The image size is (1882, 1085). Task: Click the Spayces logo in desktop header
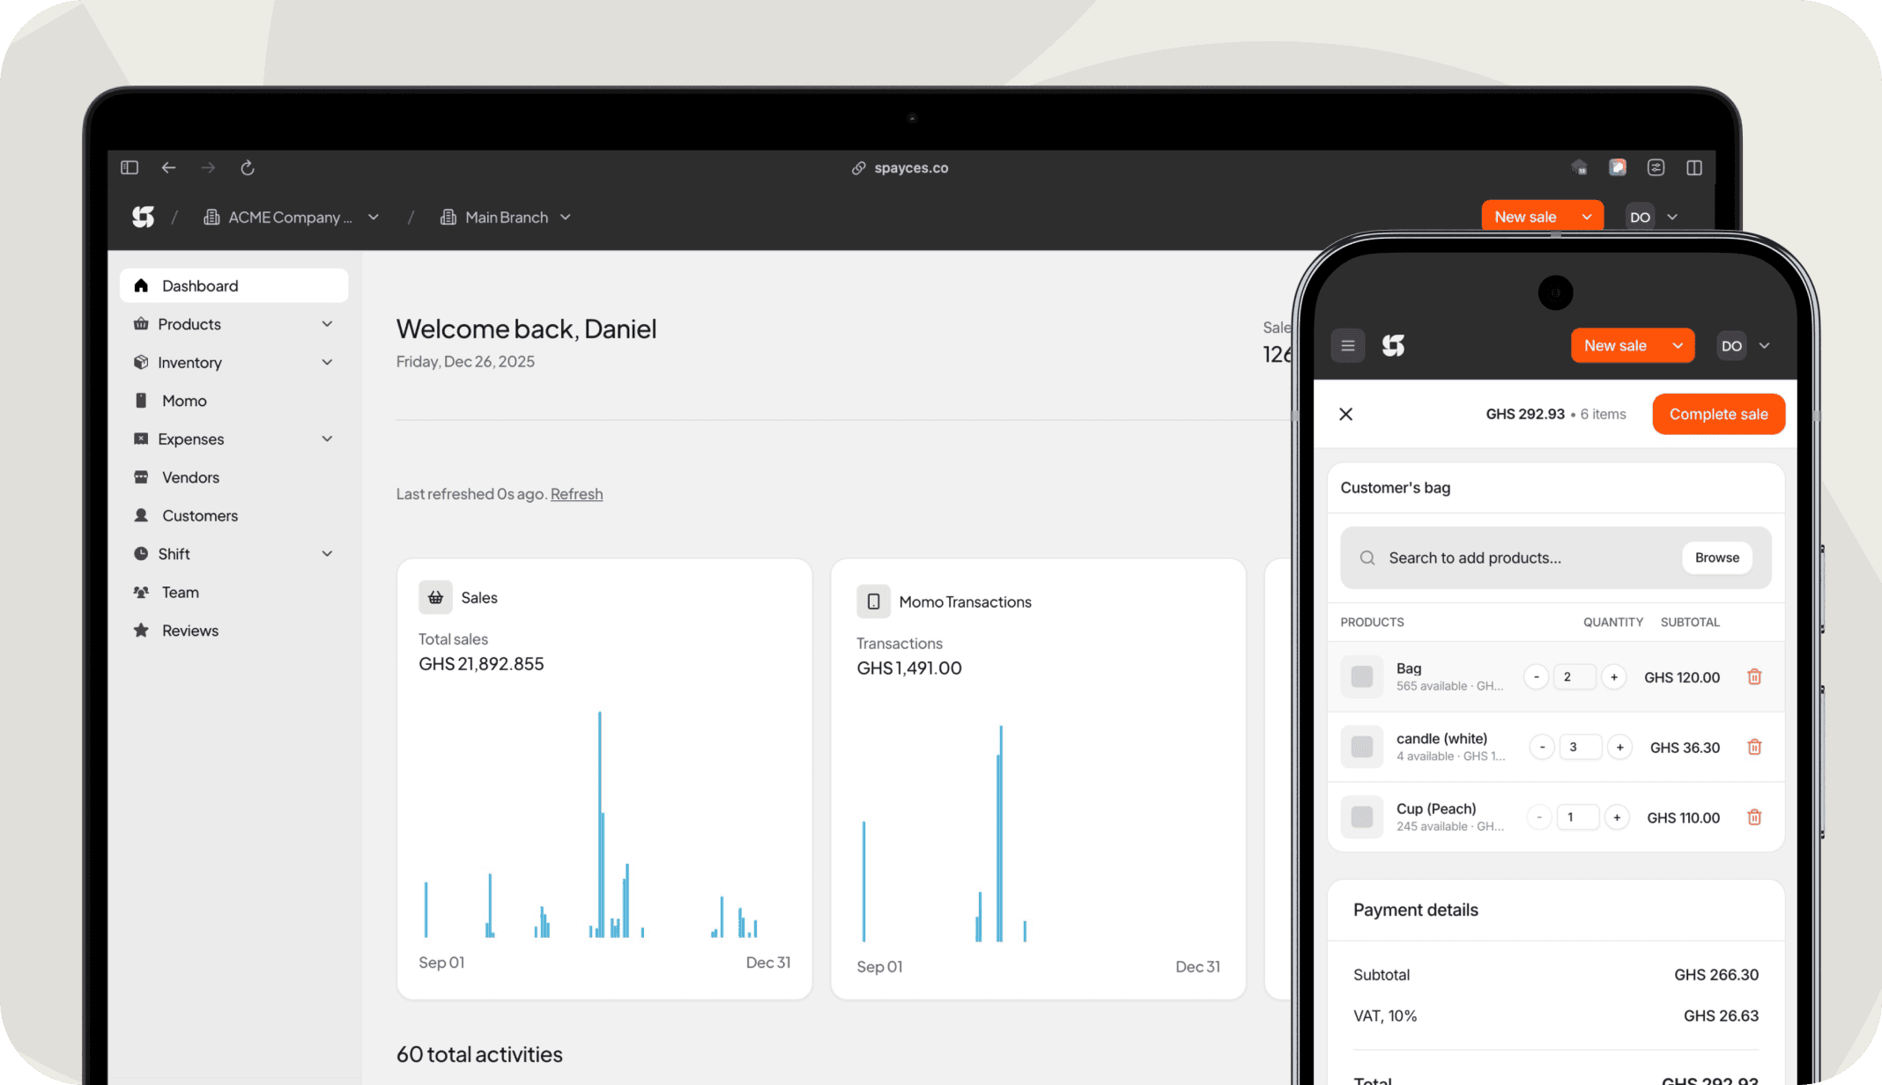143,217
